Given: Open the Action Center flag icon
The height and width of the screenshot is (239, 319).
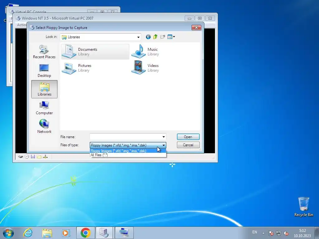Looking at the screenshot, I should click(271, 233).
